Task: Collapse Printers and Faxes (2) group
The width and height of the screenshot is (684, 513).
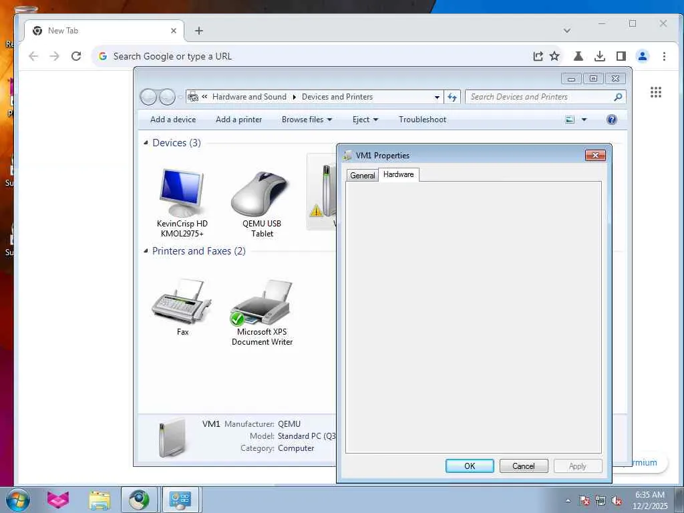Action: click(x=146, y=251)
